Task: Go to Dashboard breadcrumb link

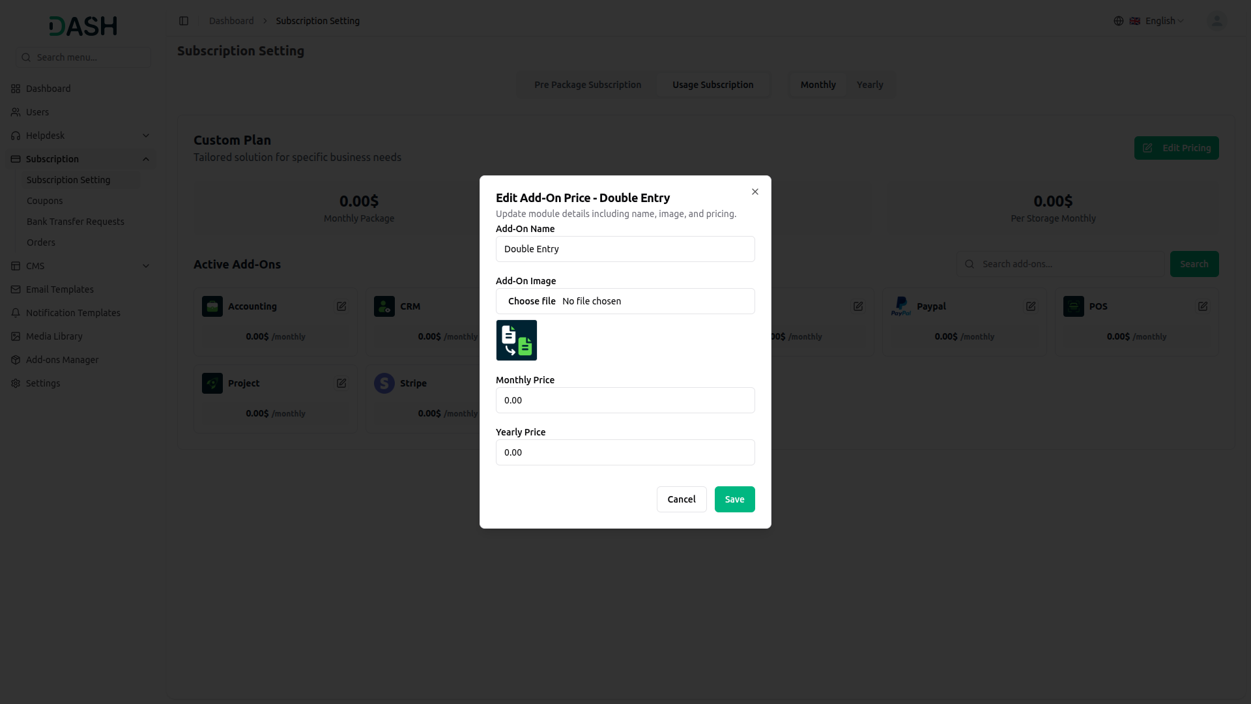Action: coord(231,21)
